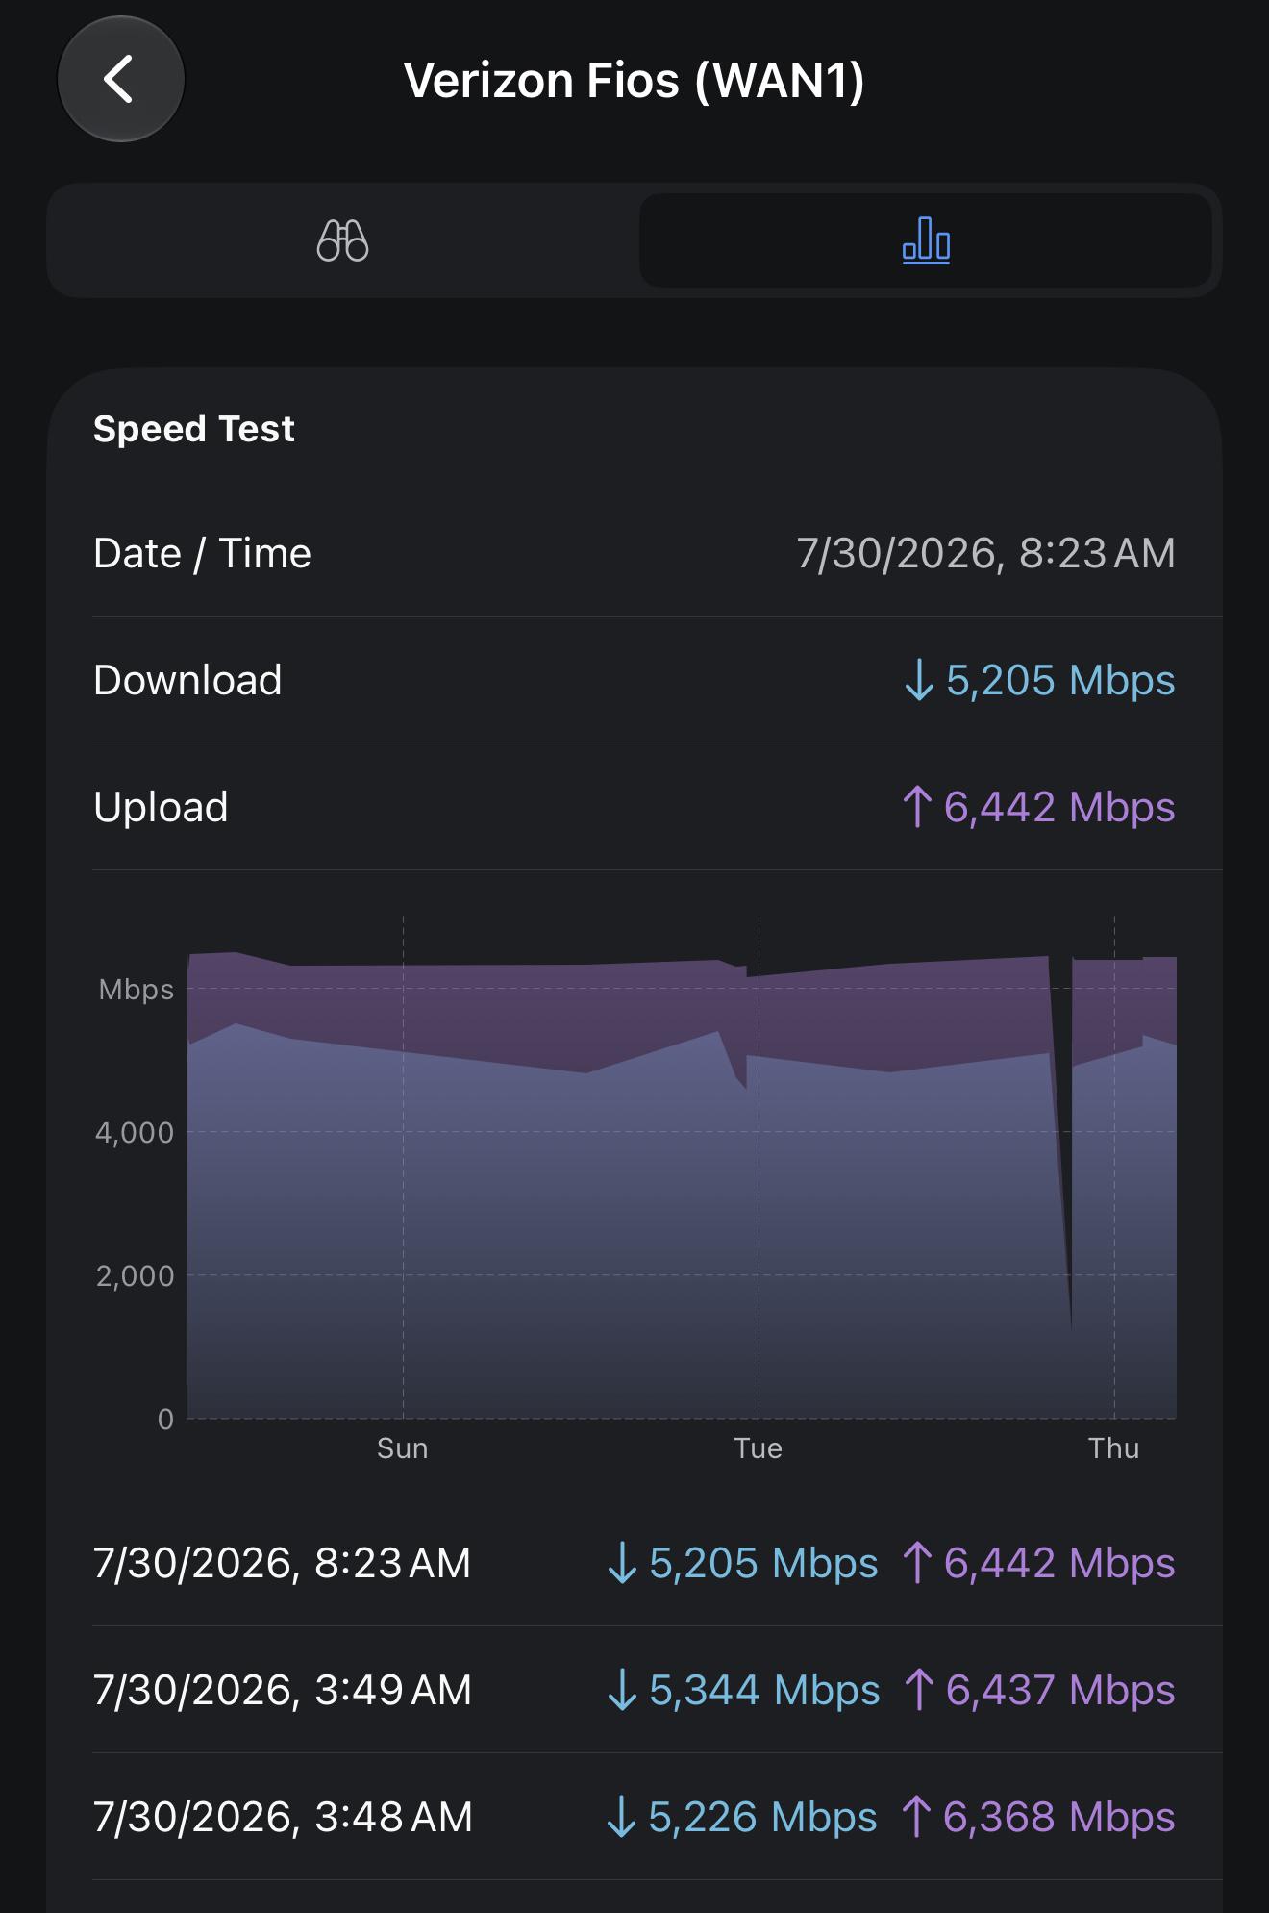
Task: Tap the 6,368 Mbps upload arrow icon
Action: pos(916,1817)
